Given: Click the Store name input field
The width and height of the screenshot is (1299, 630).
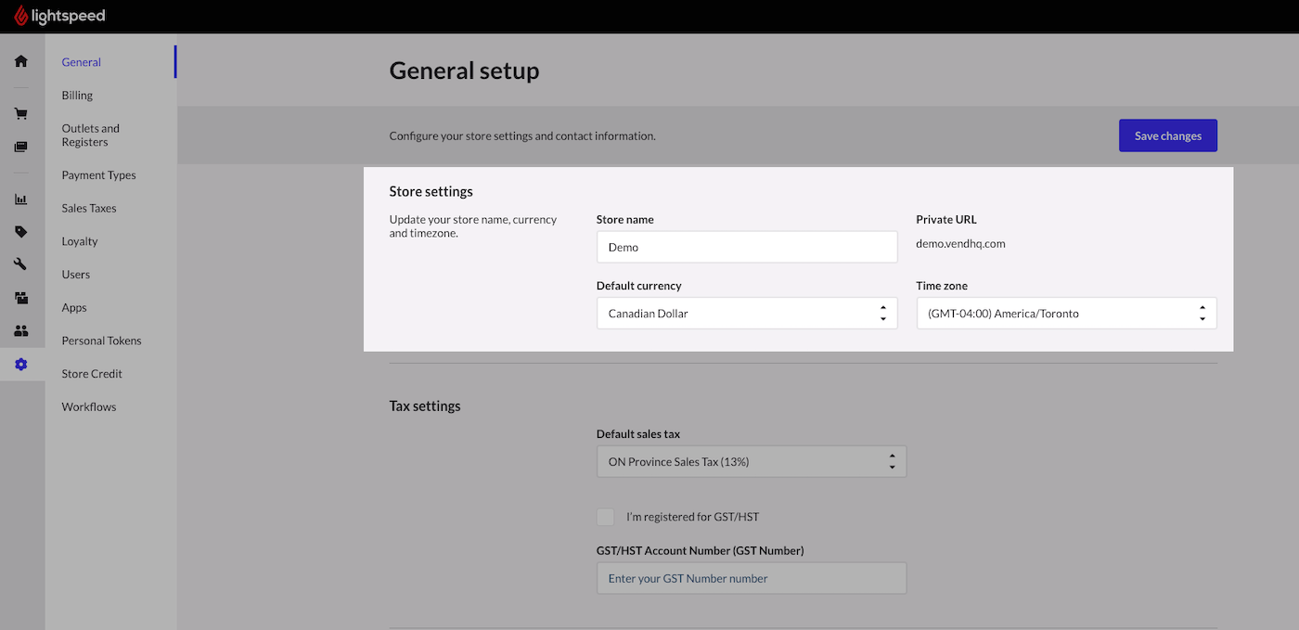Looking at the screenshot, I should click(x=746, y=248).
